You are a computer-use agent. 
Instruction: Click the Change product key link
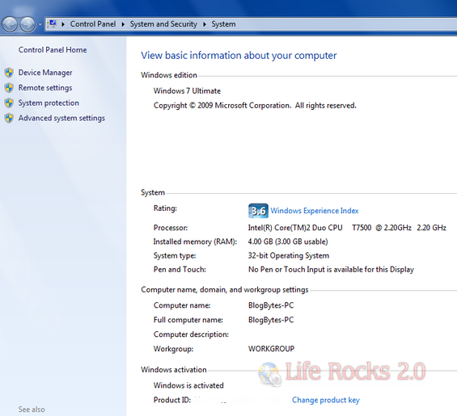pos(326,400)
